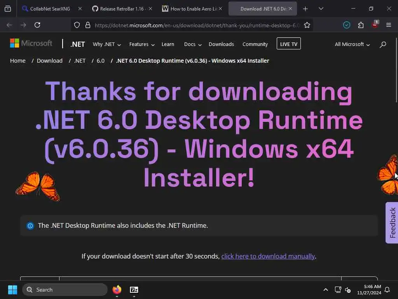Launch Firefox from the taskbar

[117, 290]
